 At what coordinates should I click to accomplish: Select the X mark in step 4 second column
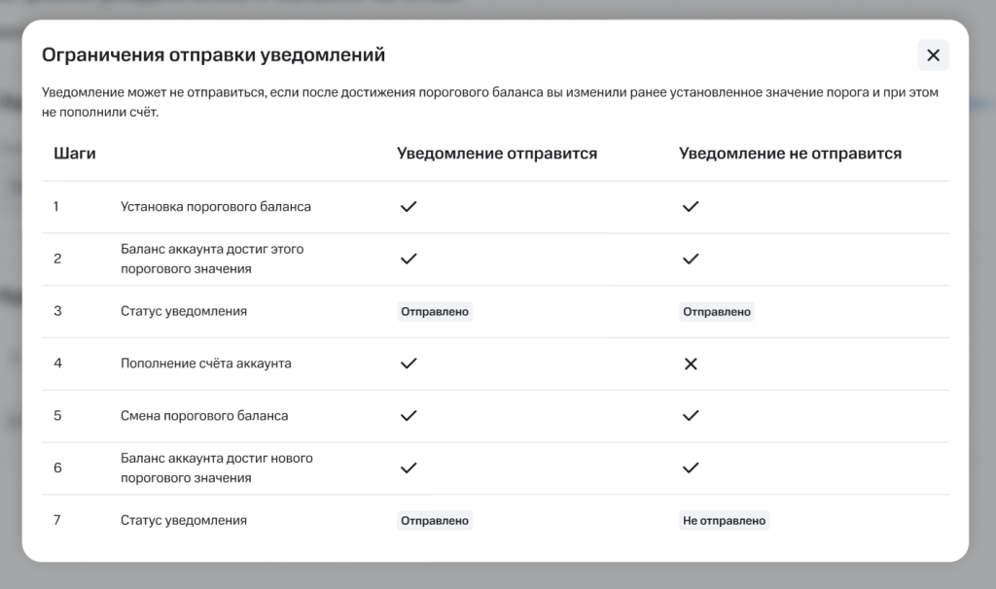[x=691, y=364]
